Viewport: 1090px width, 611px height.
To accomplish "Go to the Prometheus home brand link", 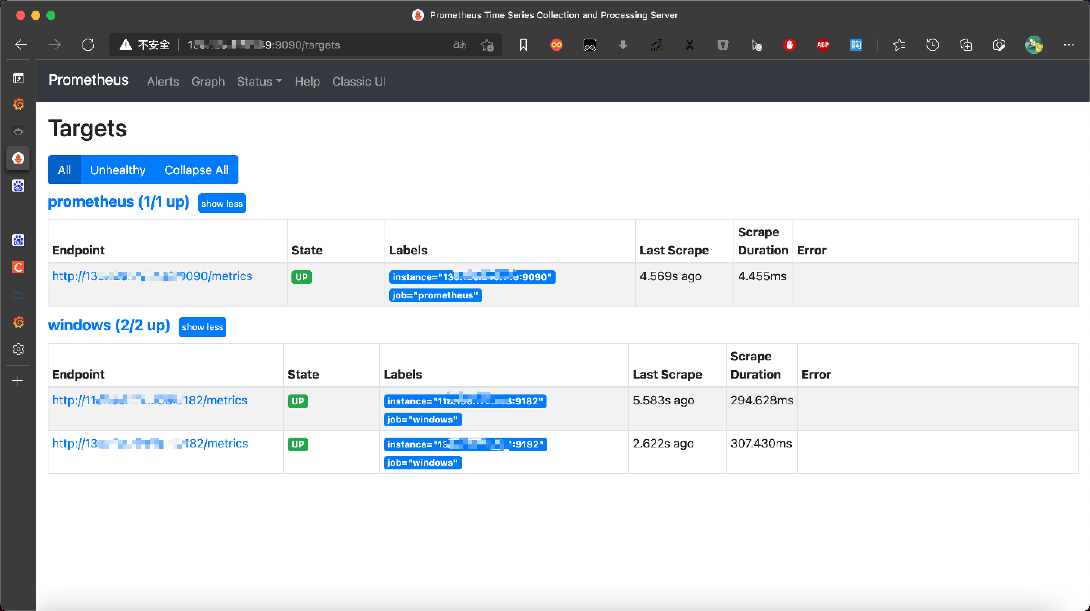I will [x=89, y=80].
